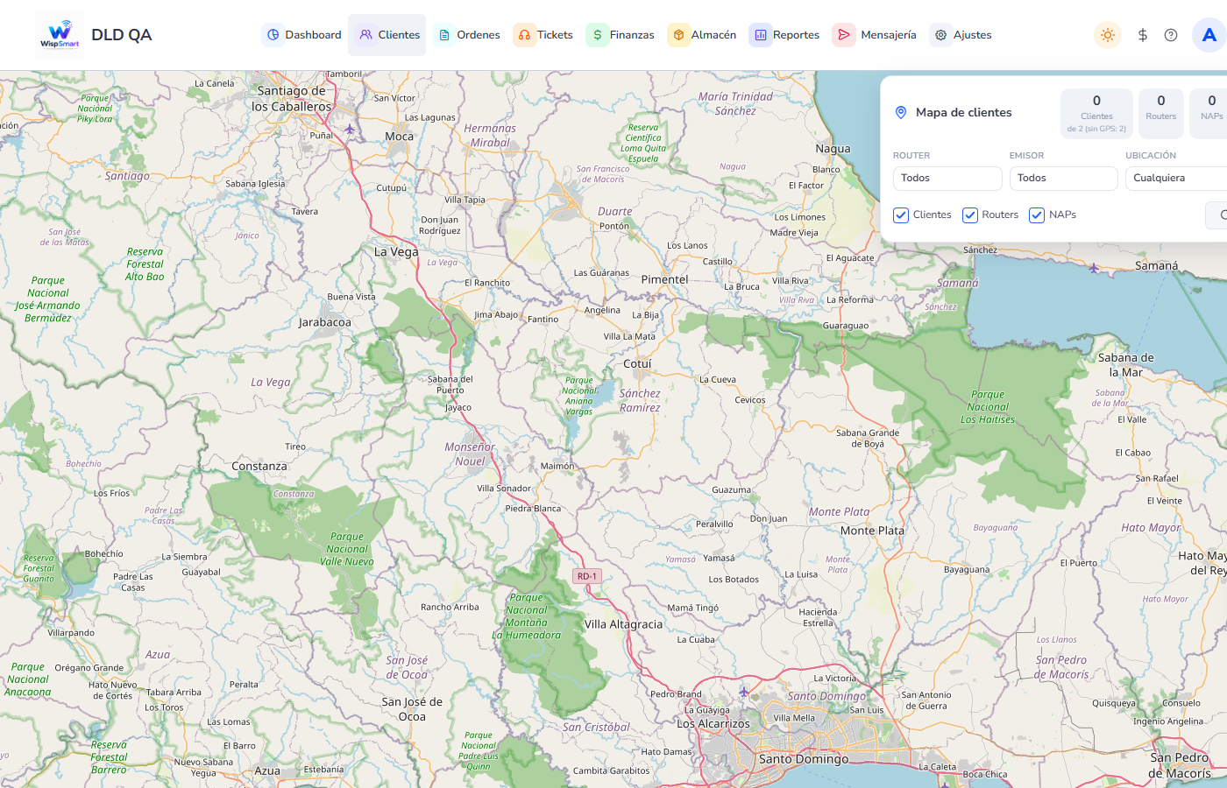Viewport: 1227px width, 788px height.
Task: Click the San José de Ocoa label
Action: click(412, 709)
